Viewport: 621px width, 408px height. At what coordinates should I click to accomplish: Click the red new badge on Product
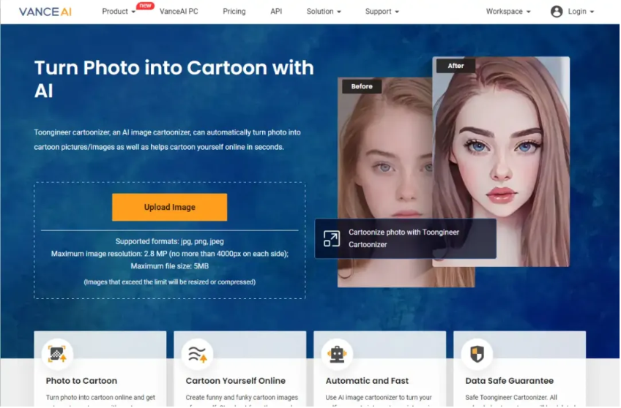pyautogui.click(x=145, y=6)
